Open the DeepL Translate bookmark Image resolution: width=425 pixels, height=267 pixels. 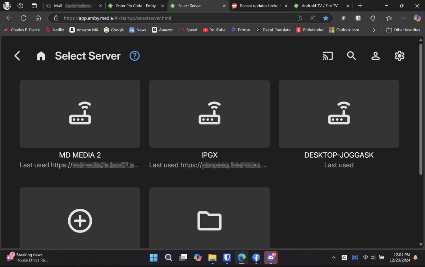tap(273, 30)
